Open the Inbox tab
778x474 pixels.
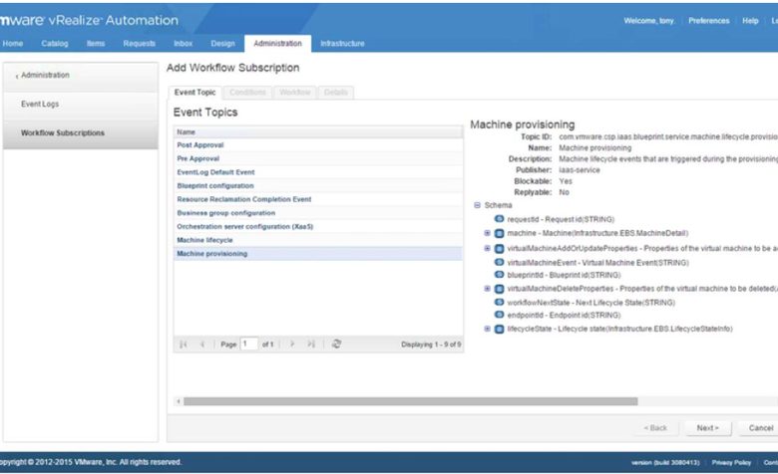tap(184, 44)
